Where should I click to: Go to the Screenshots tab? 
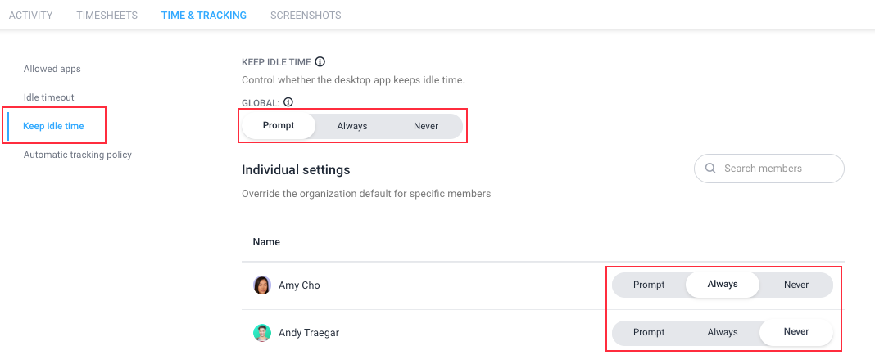[x=306, y=15]
